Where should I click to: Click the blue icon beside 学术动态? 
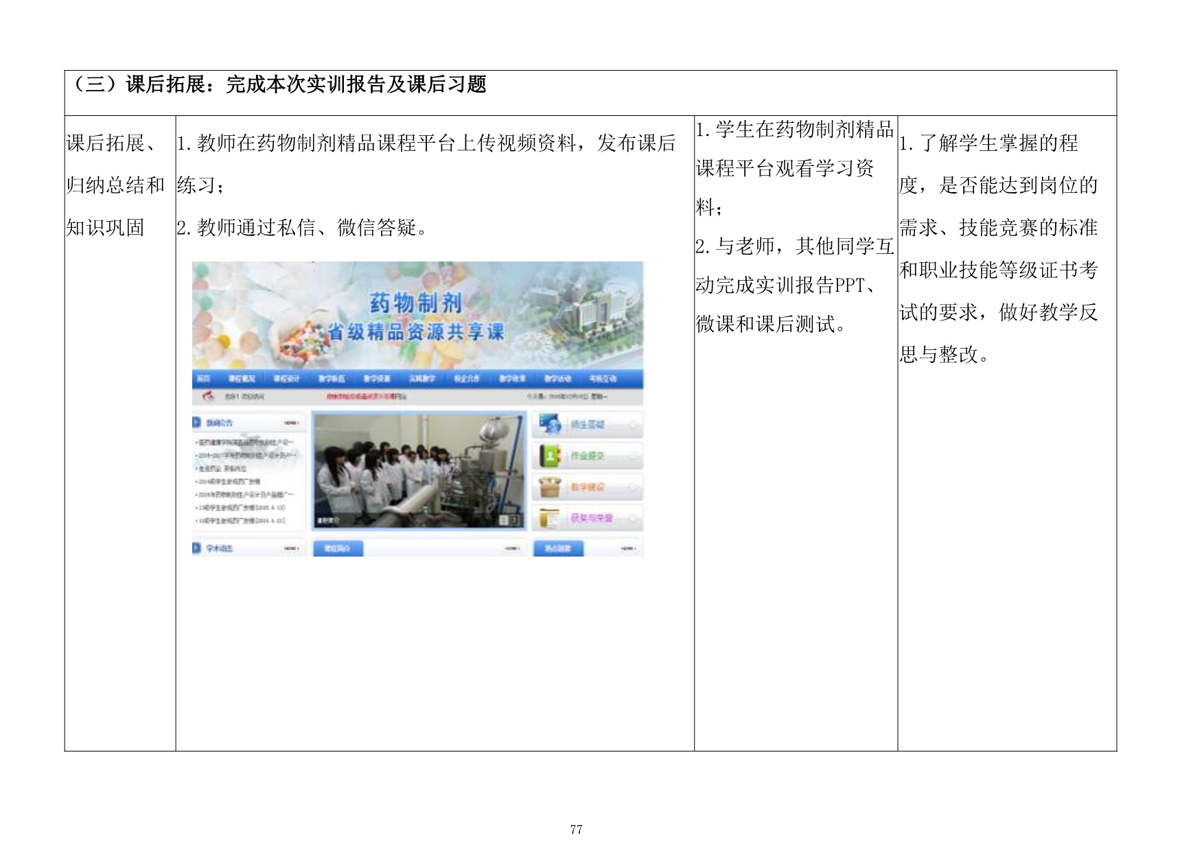pos(197,548)
